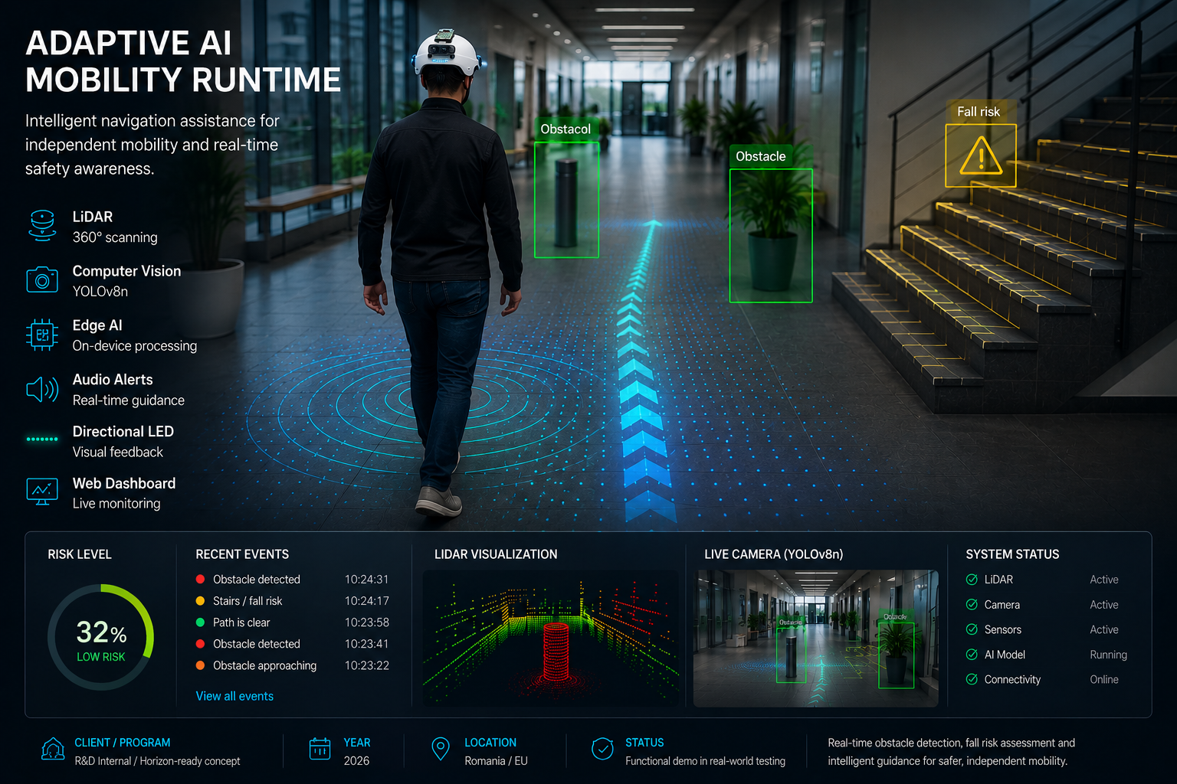Click the 32% low risk gauge
Screen dimensions: 1177x784
tap(101, 638)
